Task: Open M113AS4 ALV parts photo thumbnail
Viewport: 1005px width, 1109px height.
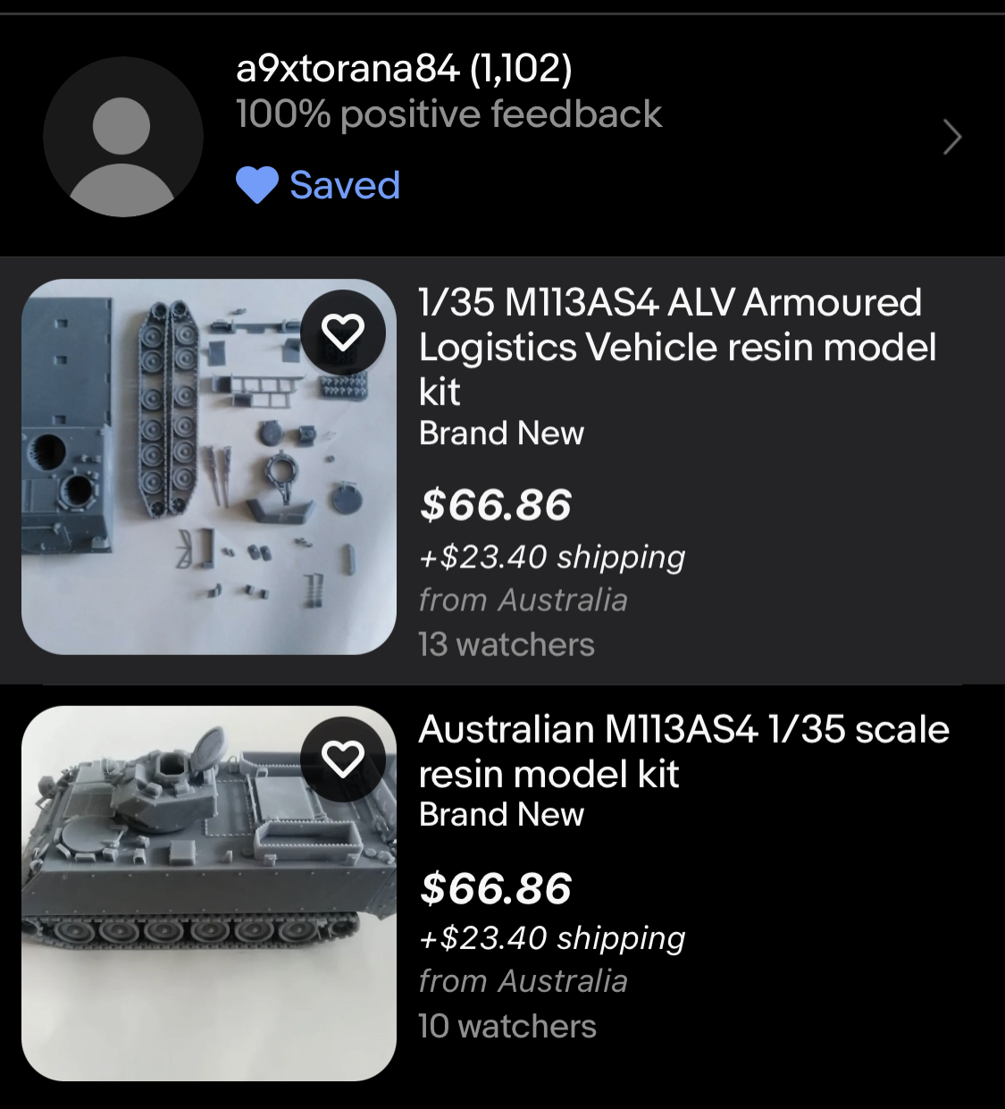Action: tap(209, 466)
